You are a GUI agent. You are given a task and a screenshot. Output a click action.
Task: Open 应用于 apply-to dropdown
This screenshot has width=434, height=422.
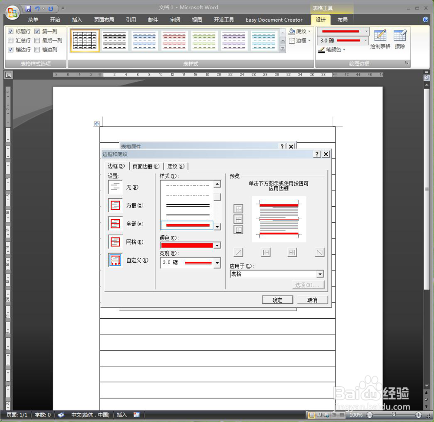320,274
